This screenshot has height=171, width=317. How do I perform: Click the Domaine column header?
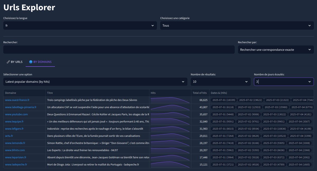click(x=24, y=93)
